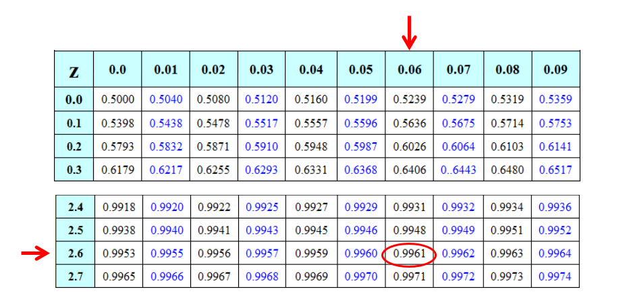Click the cell showing 0.9938

[119, 230]
